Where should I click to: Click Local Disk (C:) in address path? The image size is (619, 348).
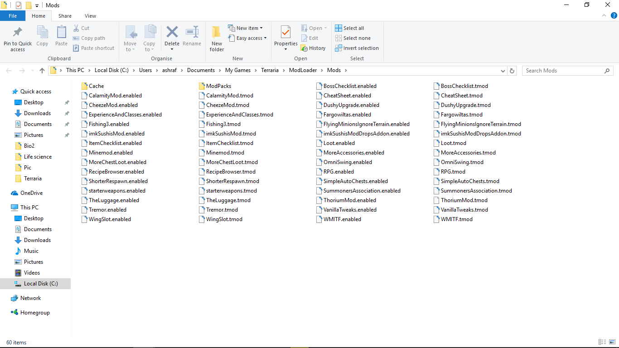(x=112, y=70)
